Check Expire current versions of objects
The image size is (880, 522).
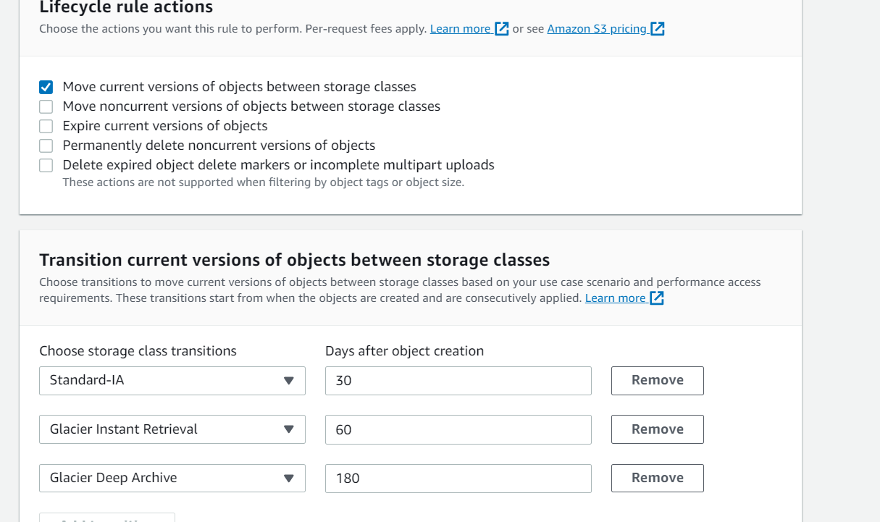click(x=46, y=126)
